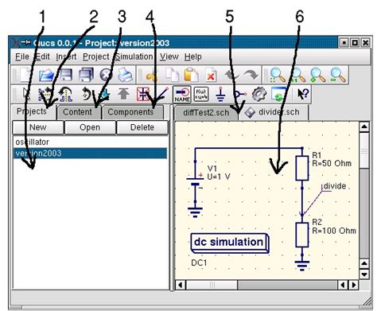Click the red-boxed deactivate component icon
Viewport: 377px width, 311px height.
[x=143, y=95]
